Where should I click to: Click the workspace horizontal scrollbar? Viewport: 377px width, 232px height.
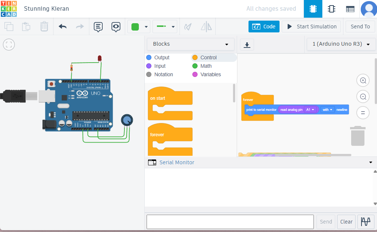pyautogui.click(x=312, y=155)
